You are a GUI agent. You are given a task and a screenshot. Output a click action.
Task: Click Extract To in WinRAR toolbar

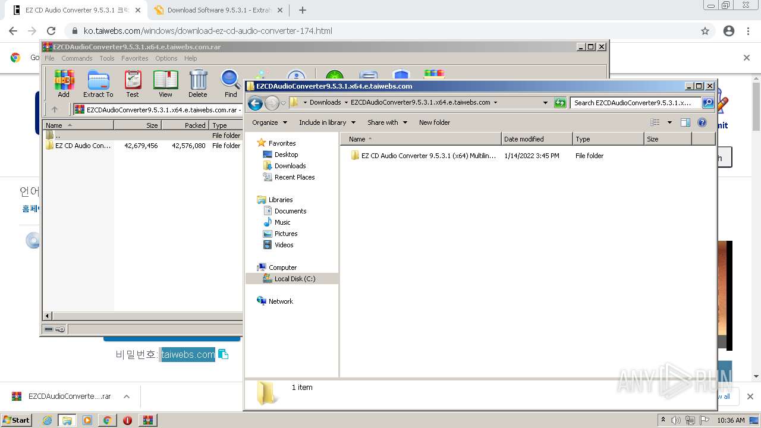(98, 83)
